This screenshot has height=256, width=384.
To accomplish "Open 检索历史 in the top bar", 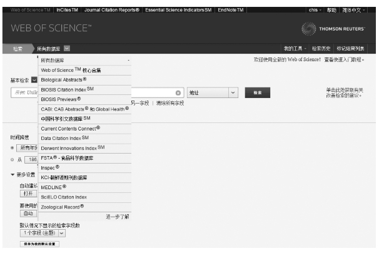I will coord(323,48).
